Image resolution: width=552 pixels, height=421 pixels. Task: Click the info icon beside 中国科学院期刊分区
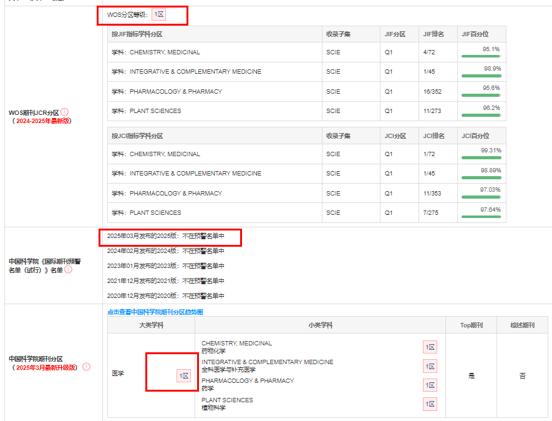(87, 367)
